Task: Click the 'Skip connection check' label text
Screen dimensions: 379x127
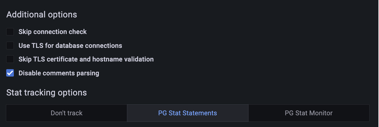Action: 52,32
